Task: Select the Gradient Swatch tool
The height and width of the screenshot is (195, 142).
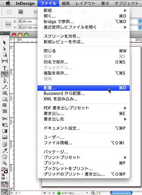Action: pos(5,131)
